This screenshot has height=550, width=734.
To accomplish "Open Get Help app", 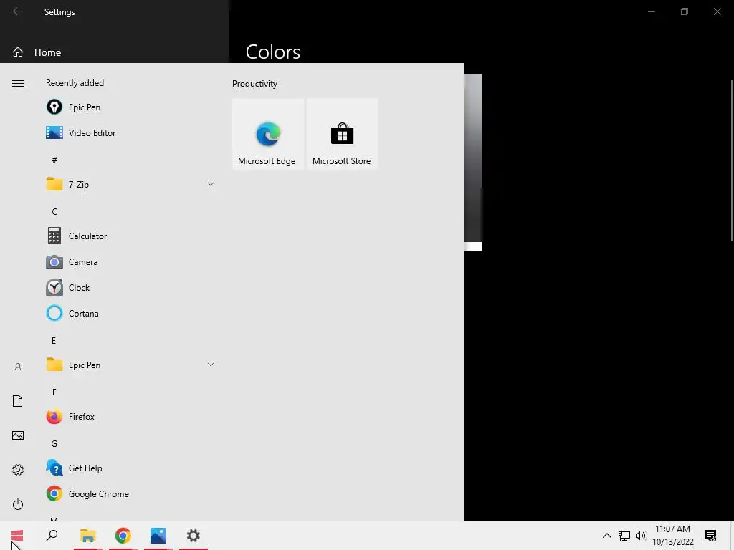I will click(130, 468).
